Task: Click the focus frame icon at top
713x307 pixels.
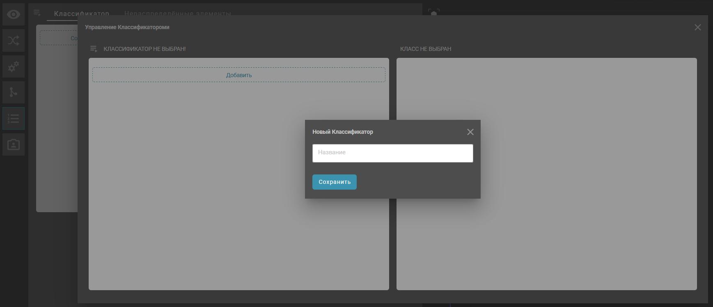Action: 434,12
